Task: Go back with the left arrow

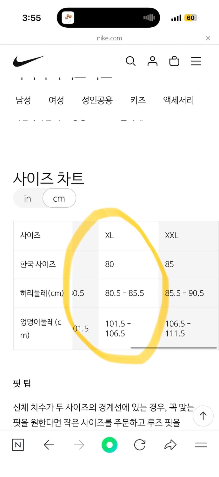Action: pyautogui.click(x=49, y=445)
